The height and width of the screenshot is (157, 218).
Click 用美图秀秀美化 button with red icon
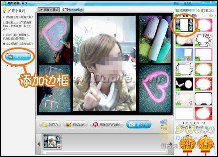pos(107,124)
